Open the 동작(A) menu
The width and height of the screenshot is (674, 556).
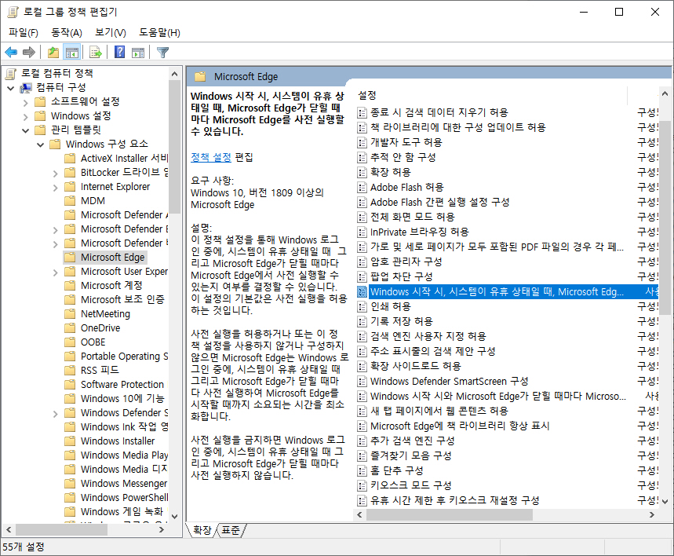point(66,33)
